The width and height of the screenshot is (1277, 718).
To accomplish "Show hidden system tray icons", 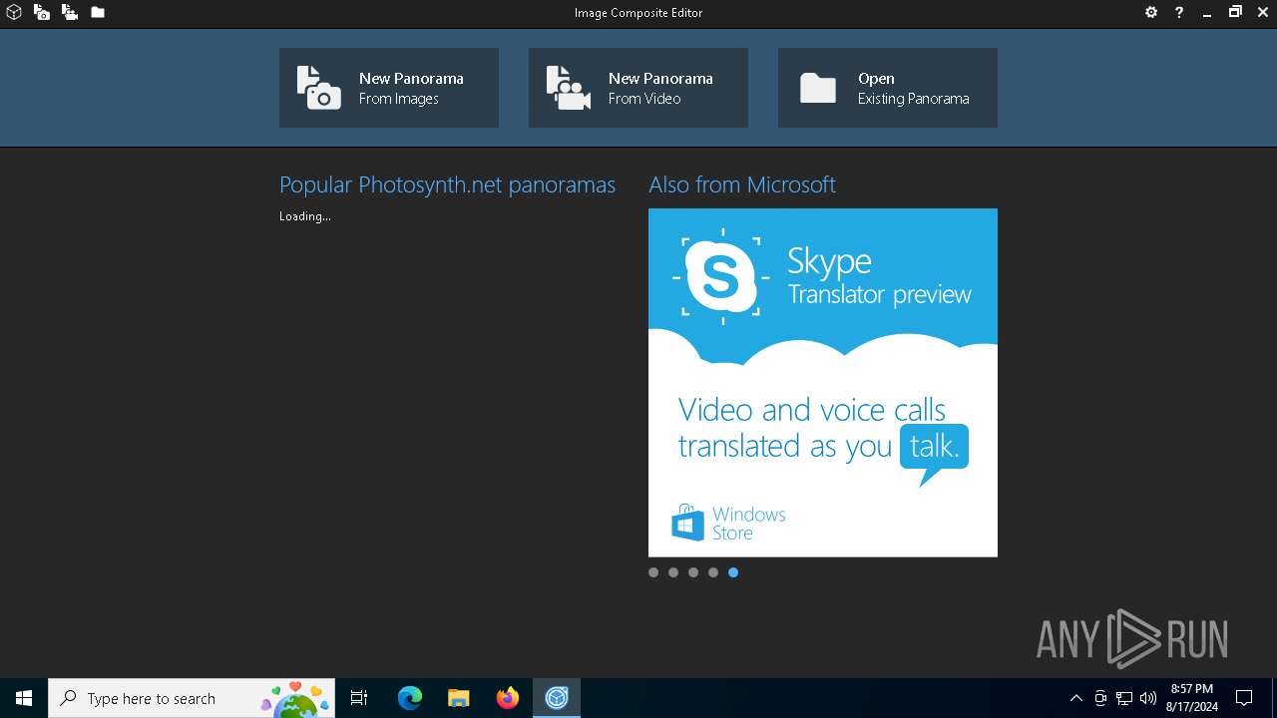I will [1075, 698].
